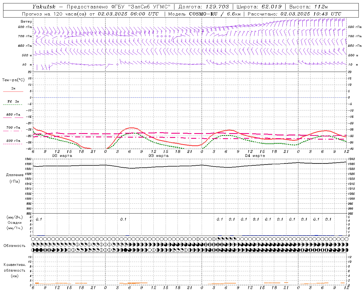The width and height of the screenshot is (363, 290).
Task: Click the Yakutsk station title
Action: (x=44, y=7)
